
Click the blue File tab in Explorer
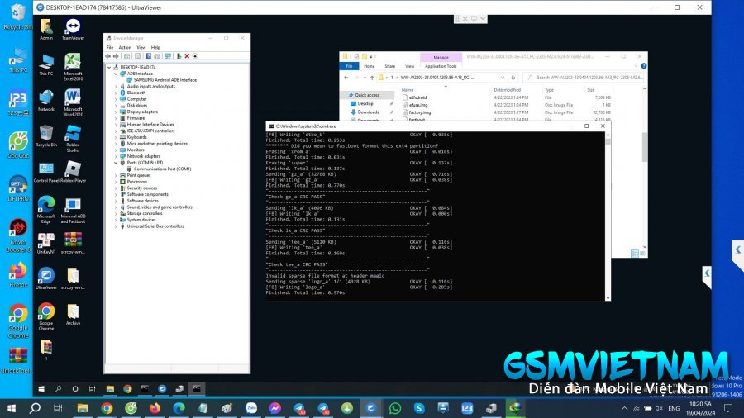(349, 66)
